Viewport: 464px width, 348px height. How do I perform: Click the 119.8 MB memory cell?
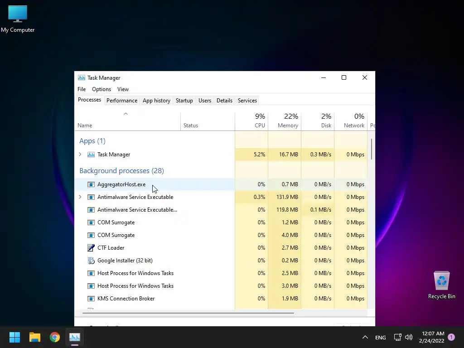(285, 210)
